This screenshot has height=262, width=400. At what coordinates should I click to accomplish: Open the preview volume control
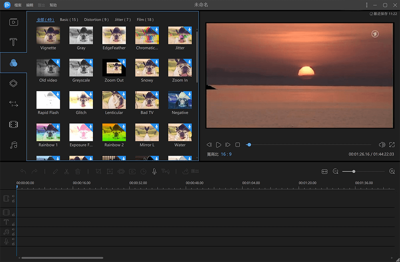(x=382, y=144)
